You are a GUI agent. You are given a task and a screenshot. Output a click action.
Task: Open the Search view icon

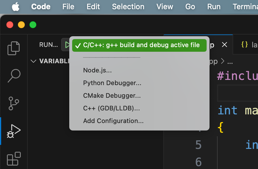pos(14,76)
